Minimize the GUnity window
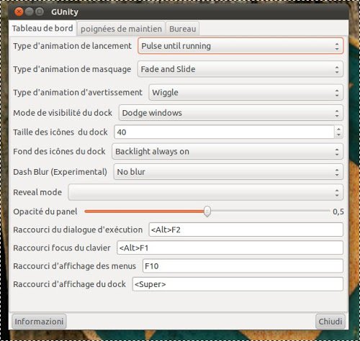 (x=30, y=12)
